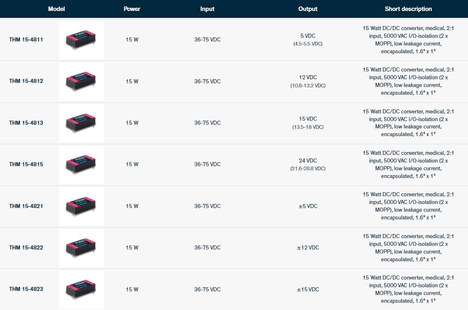Open the THM 15-4812 product image
468x310 pixels.
[x=81, y=81]
